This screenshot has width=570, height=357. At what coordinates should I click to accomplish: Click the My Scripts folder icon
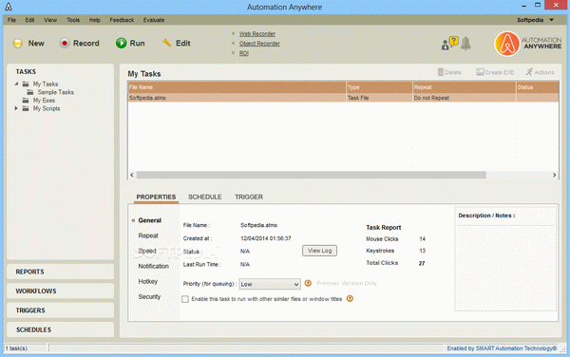pyautogui.click(x=26, y=108)
